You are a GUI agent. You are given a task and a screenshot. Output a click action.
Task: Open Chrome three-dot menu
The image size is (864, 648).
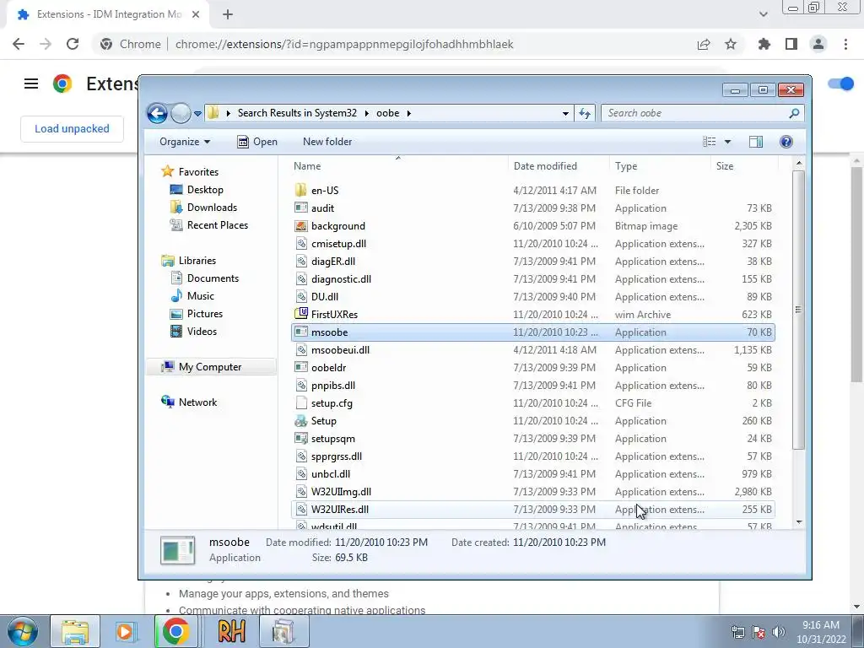coord(845,44)
